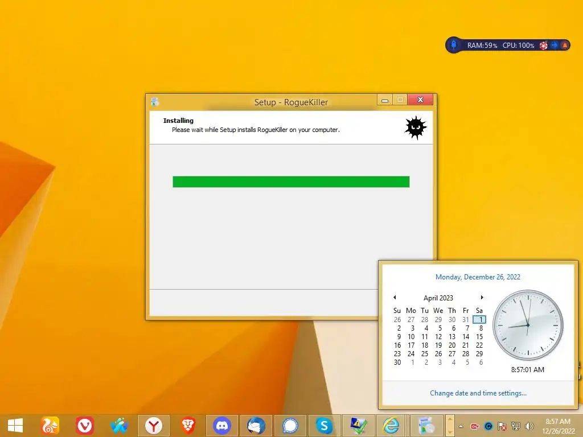Select April 24 in the calendar
Image resolution: width=583 pixels, height=437 pixels.
pyautogui.click(x=411, y=354)
